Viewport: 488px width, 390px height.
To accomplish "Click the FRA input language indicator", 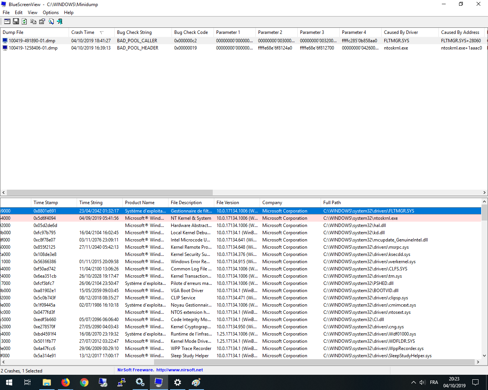I will (434, 382).
